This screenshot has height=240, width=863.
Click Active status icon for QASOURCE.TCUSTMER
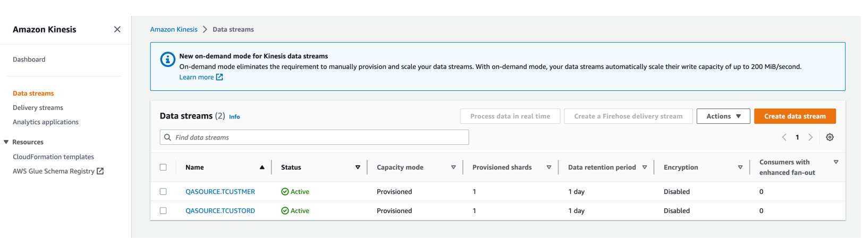point(285,192)
